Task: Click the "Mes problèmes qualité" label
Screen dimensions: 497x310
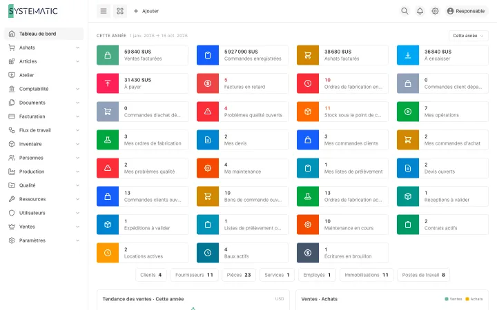Action: click(x=149, y=172)
